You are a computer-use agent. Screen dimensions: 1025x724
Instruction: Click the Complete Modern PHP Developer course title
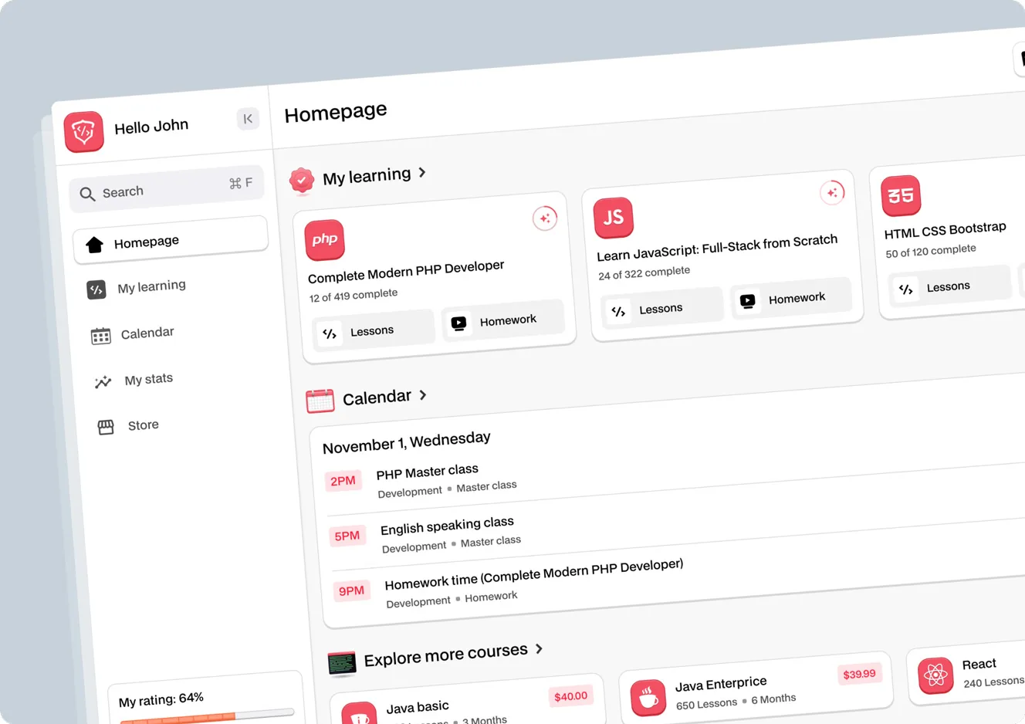[406, 272]
